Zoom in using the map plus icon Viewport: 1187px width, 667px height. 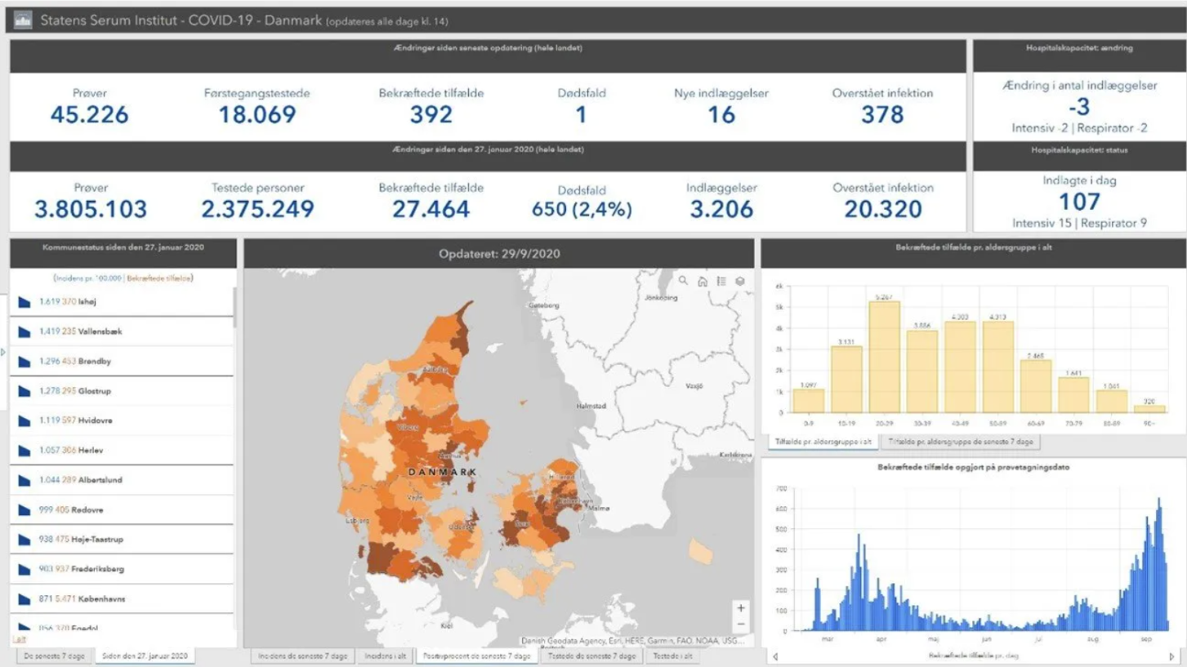coord(739,606)
